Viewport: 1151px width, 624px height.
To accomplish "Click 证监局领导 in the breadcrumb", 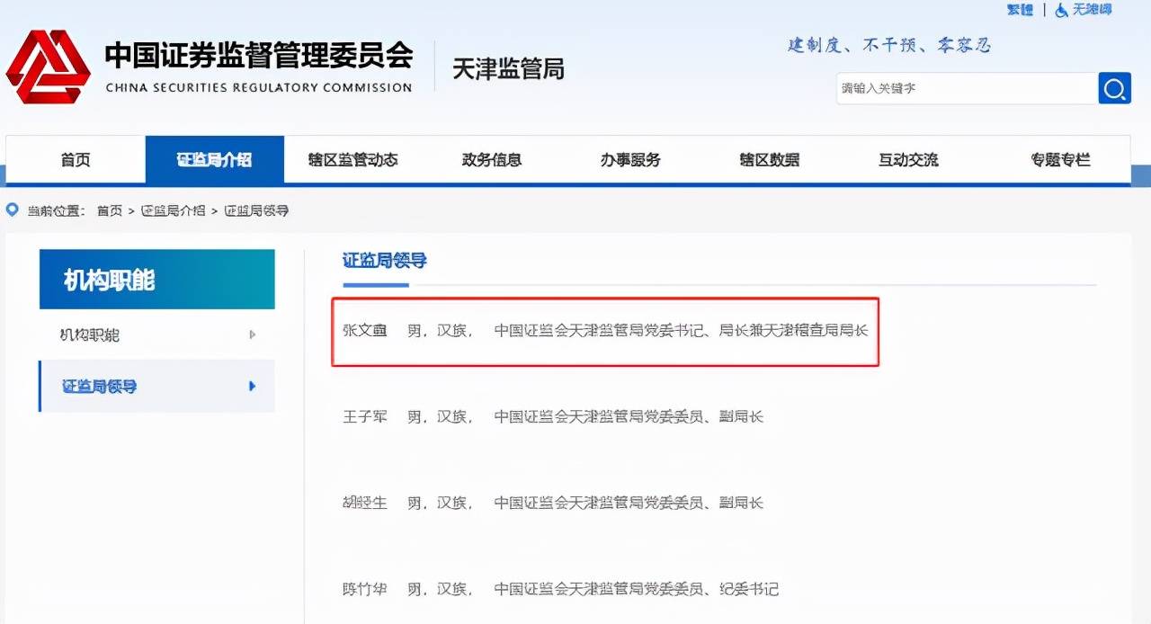I will coord(256,210).
